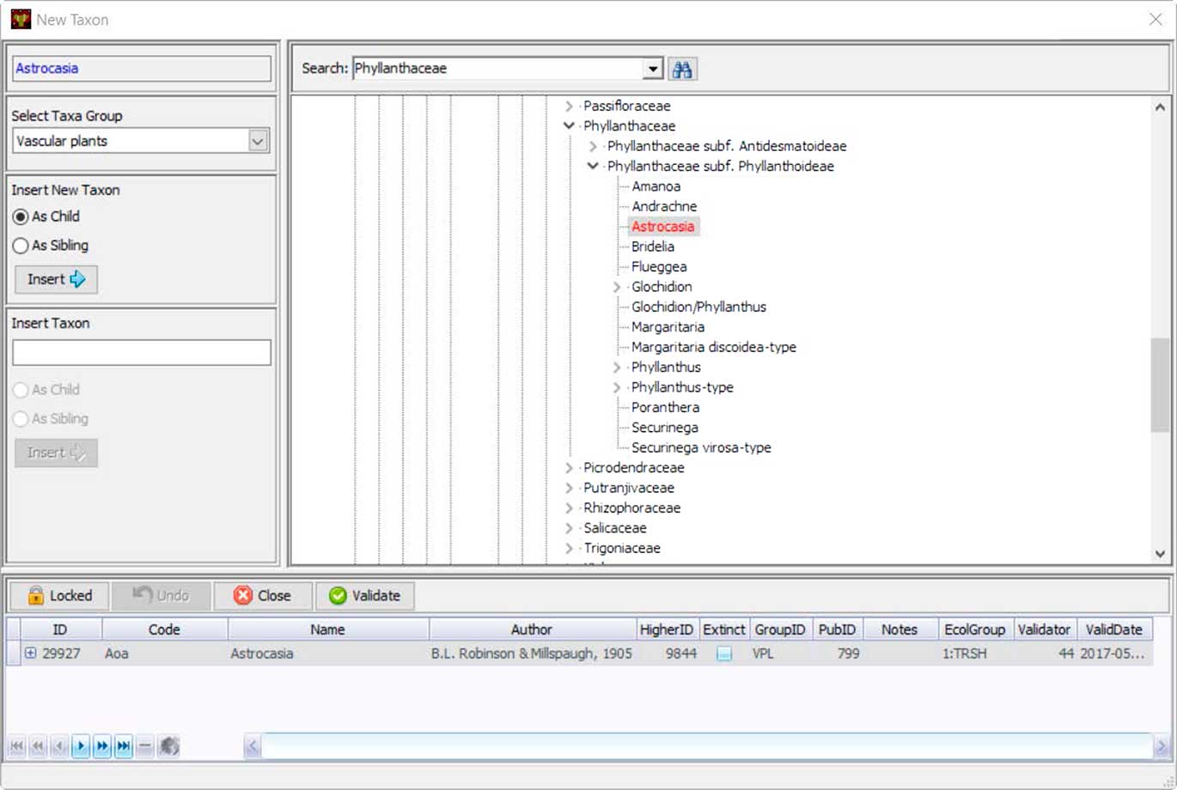
Task: Jump to last record in navigator
Action: [x=124, y=746]
